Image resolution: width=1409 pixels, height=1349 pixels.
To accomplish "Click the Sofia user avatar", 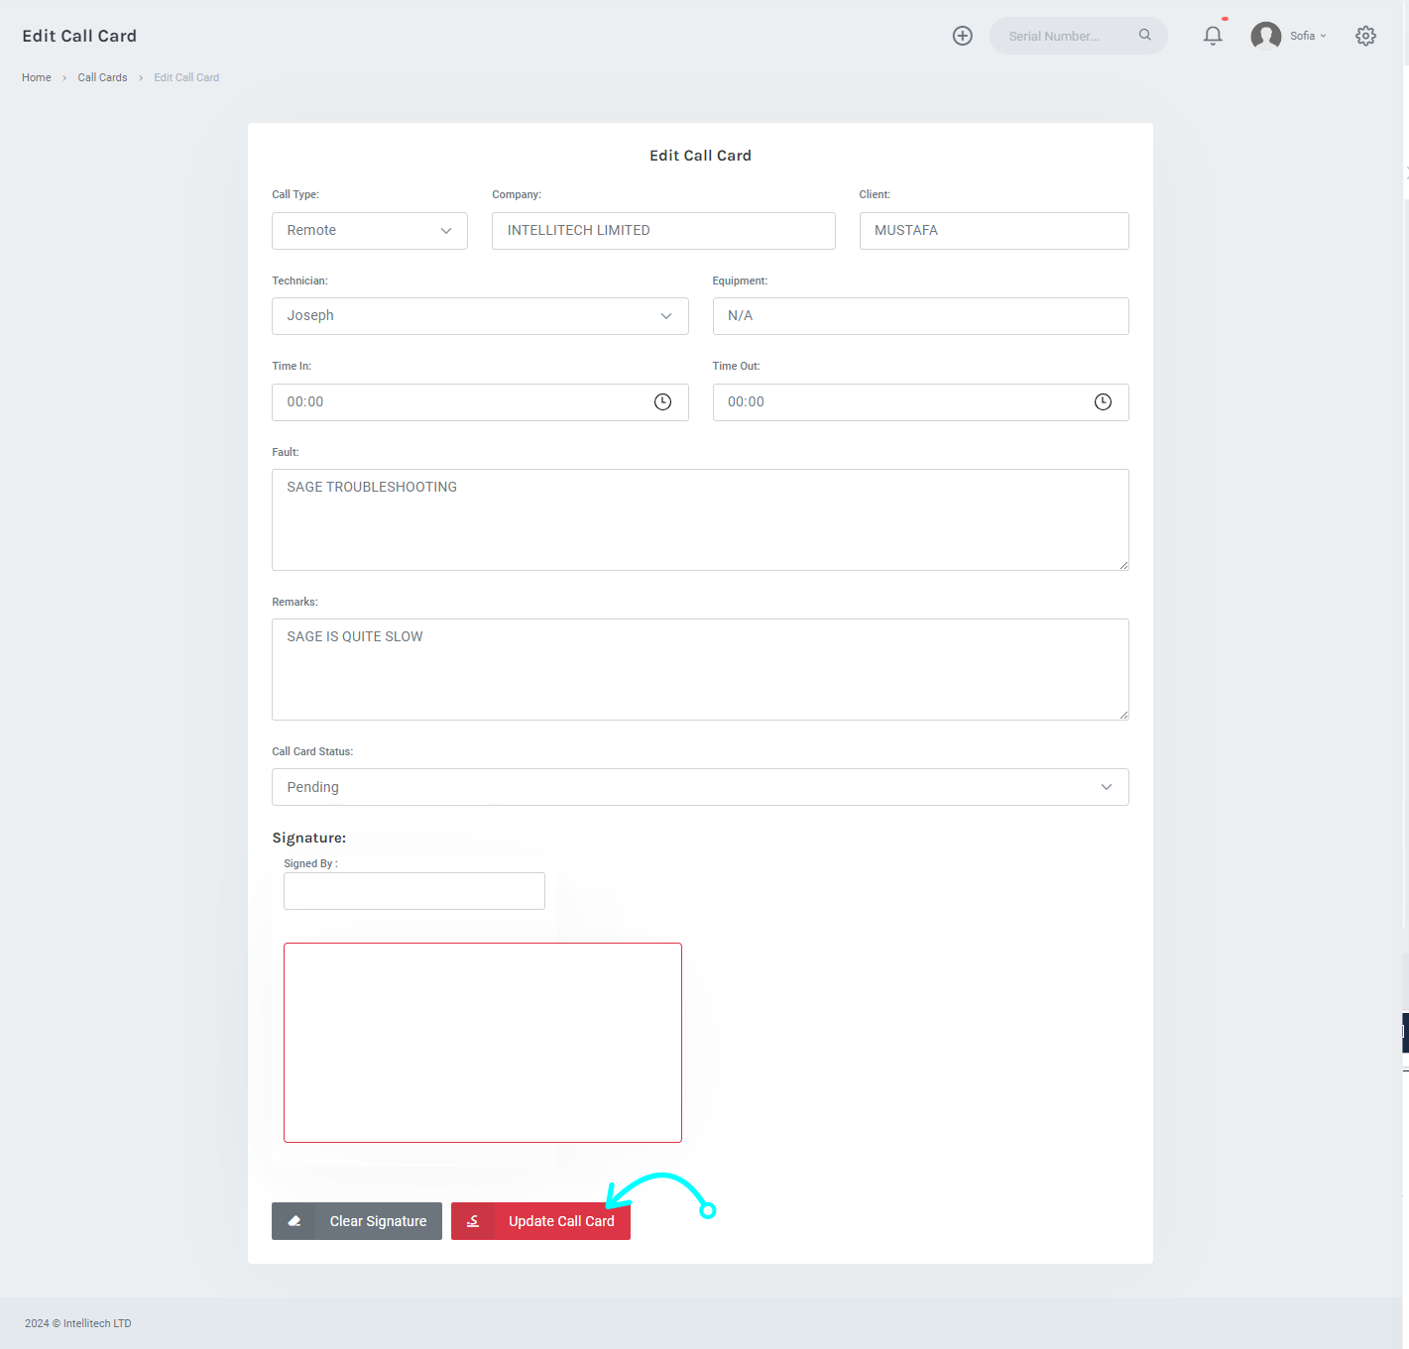I will (1265, 36).
